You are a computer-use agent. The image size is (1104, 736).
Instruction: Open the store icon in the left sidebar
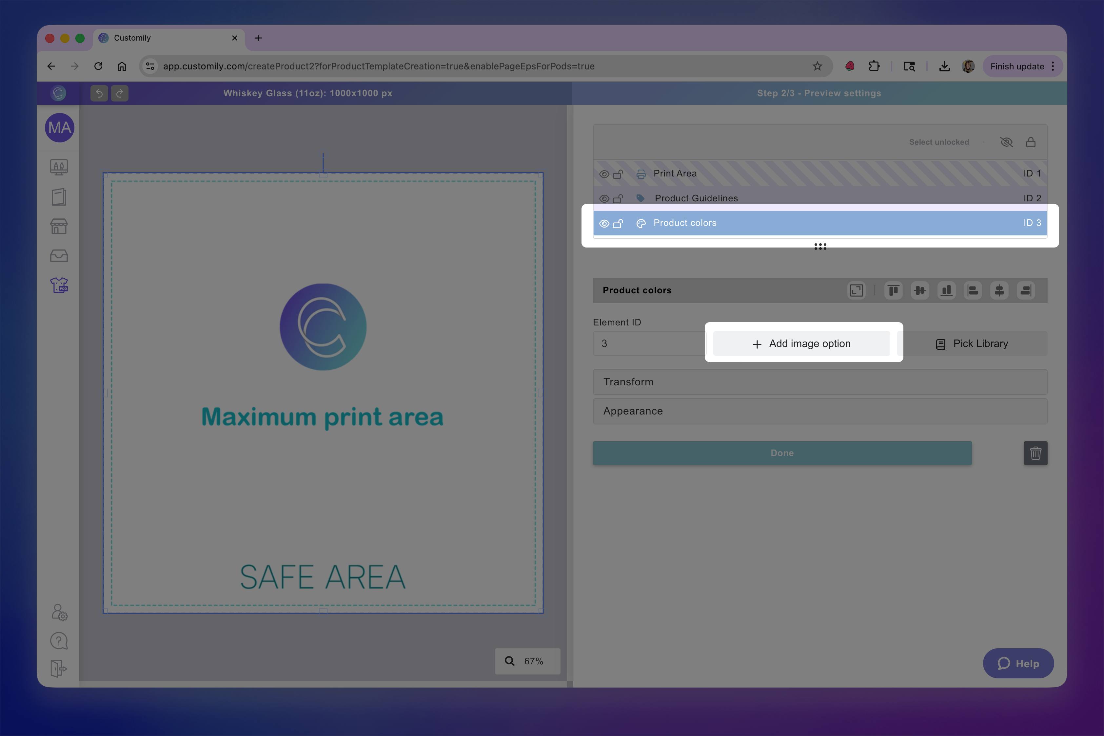(59, 226)
